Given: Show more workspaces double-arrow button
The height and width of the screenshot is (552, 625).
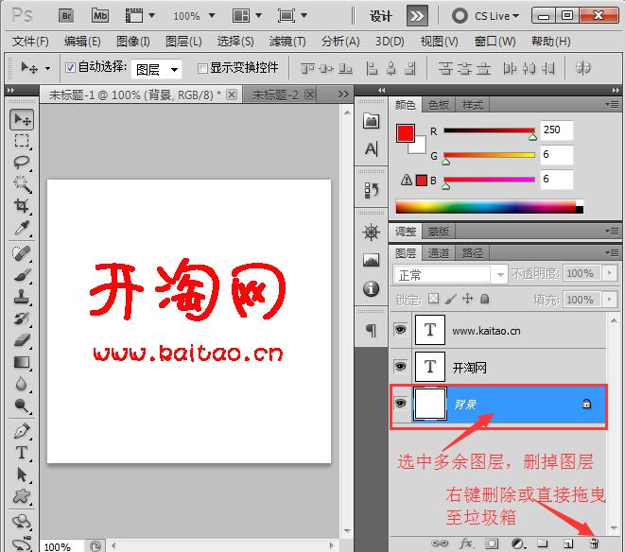Looking at the screenshot, I should click(417, 16).
